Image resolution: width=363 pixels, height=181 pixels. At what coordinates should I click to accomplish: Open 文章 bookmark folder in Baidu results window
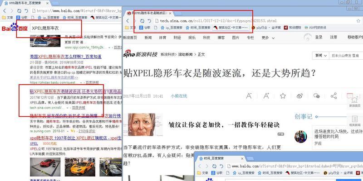7,18
